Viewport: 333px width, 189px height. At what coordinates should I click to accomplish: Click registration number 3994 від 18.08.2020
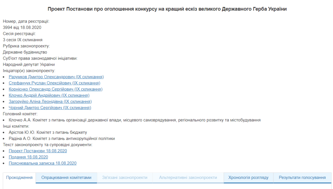coord(22,27)
